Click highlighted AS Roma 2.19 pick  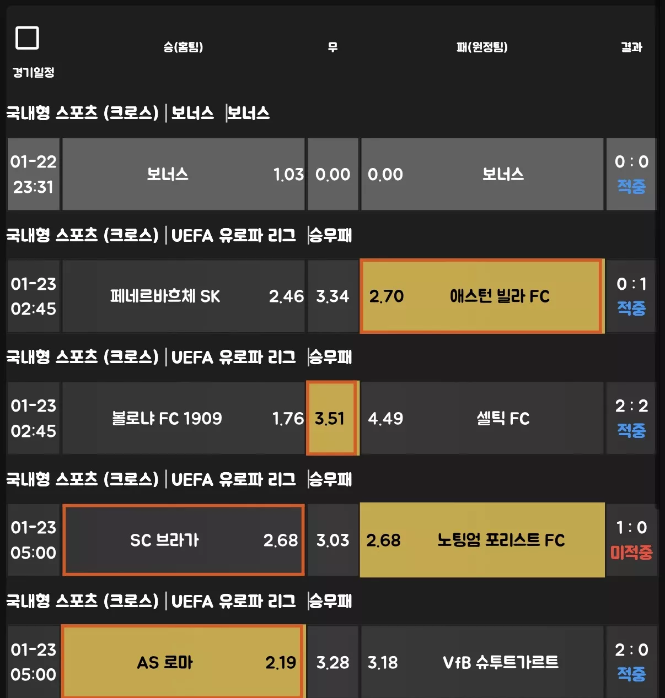[x=183, y=662]
